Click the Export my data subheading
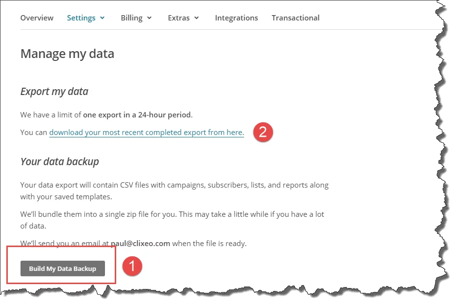The image size is (457, 306). (x=54, y=92)
